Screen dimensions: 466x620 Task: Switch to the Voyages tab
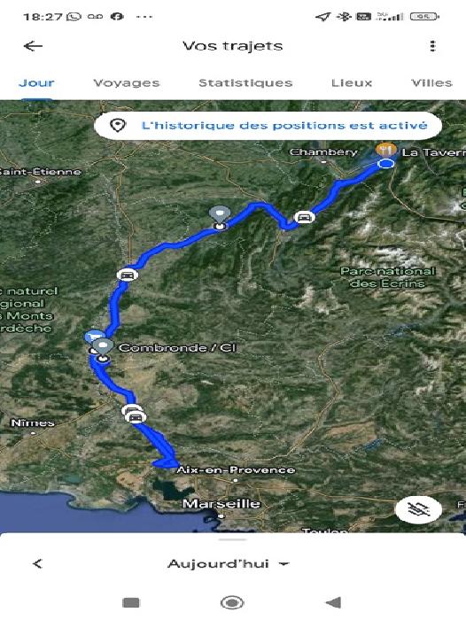(126, 83)
